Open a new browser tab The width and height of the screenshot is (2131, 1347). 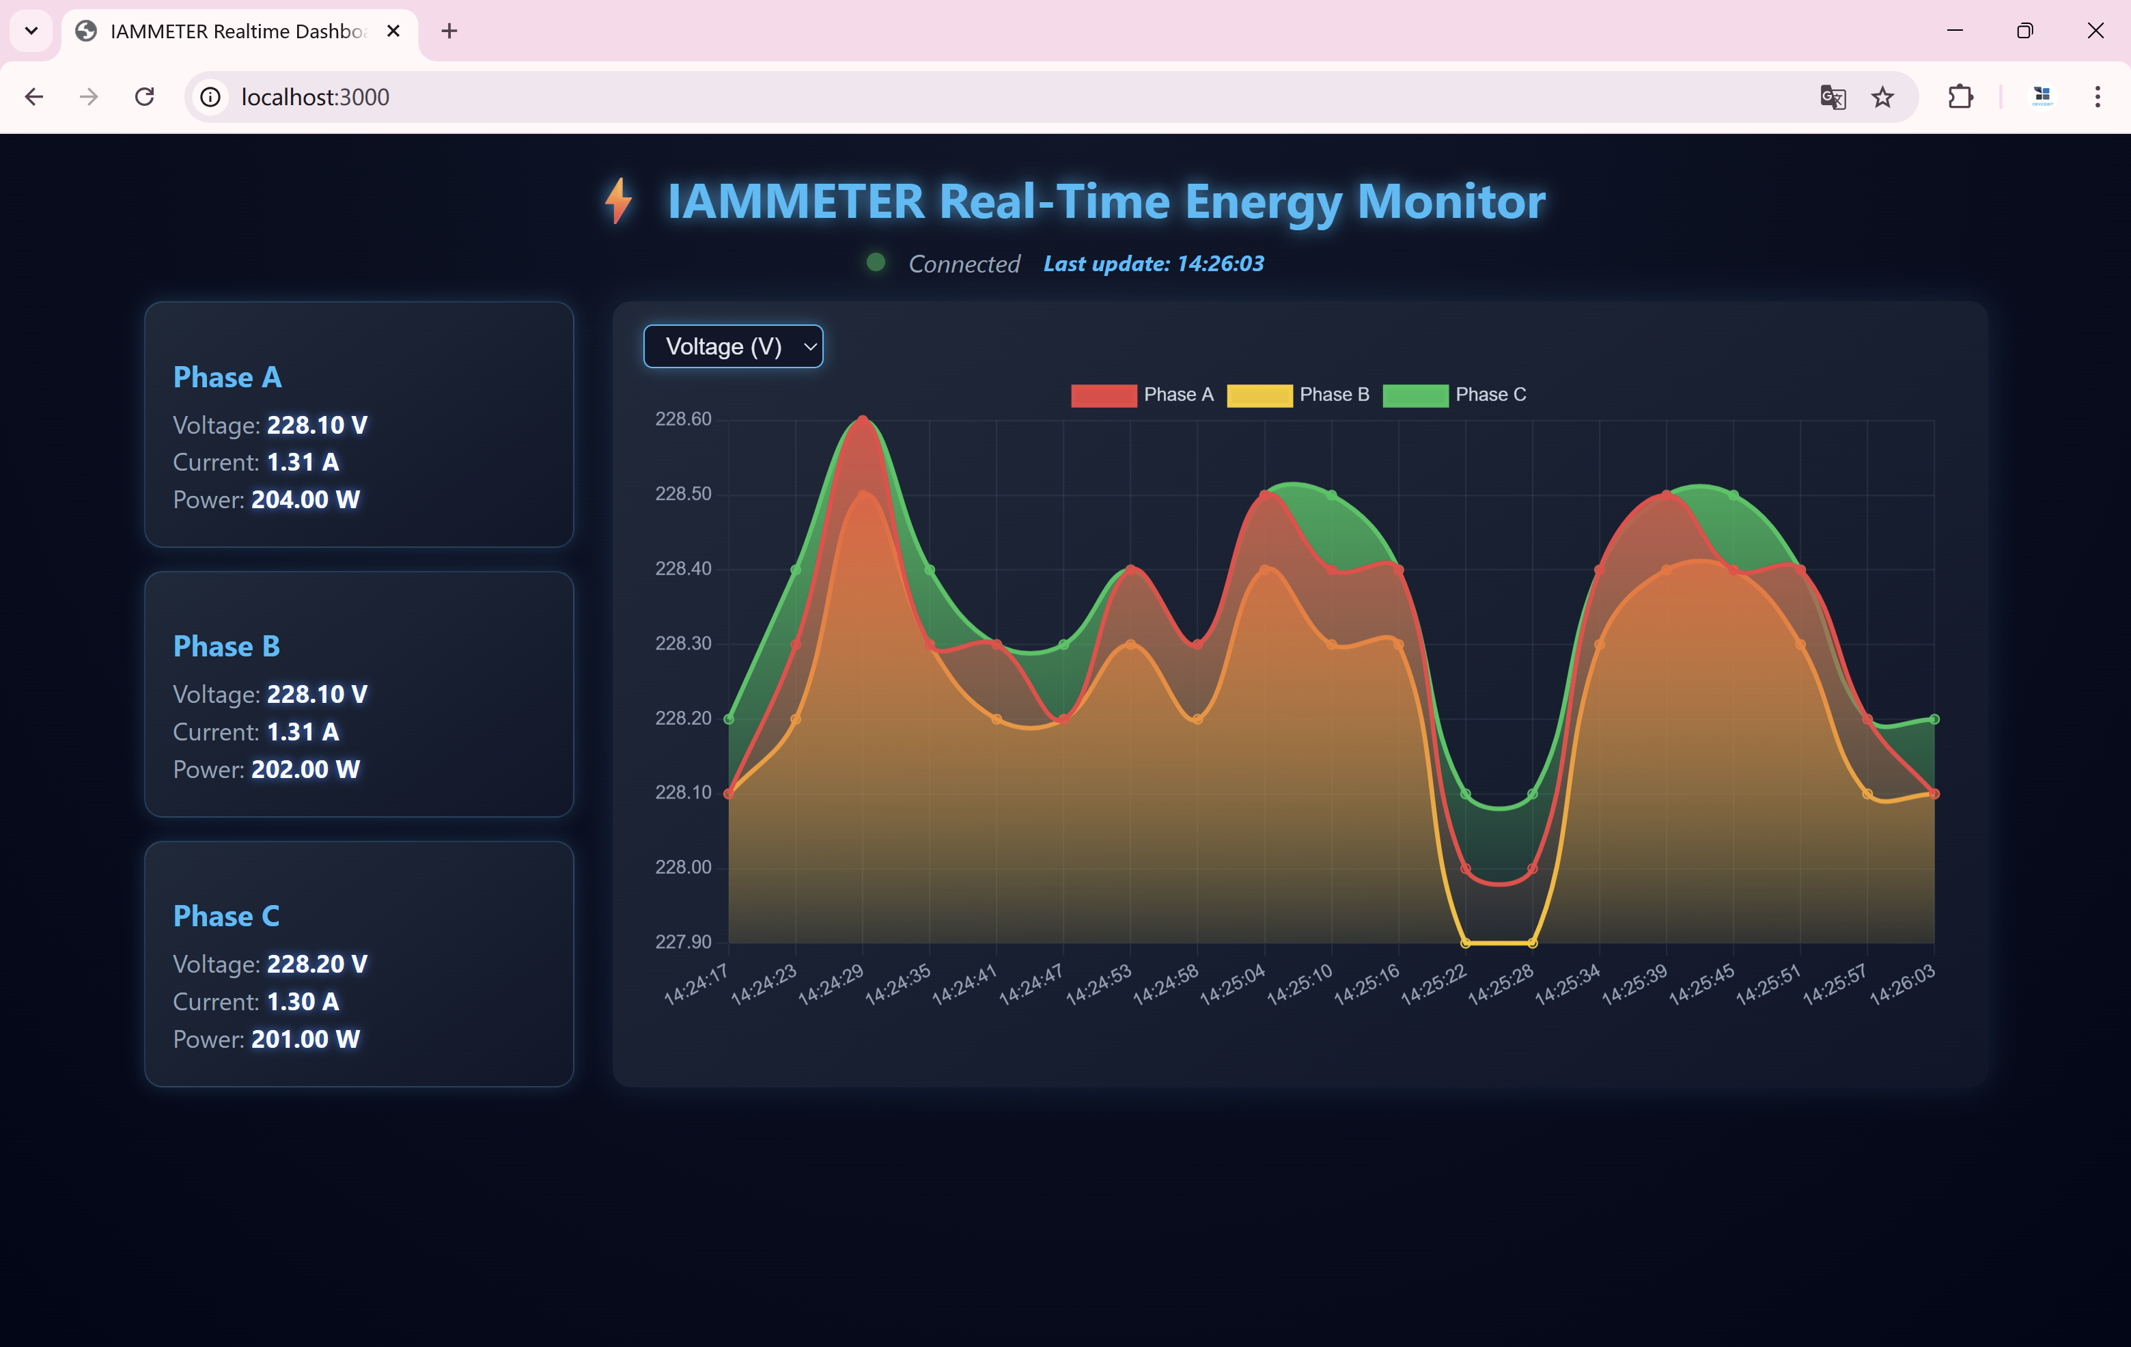[449, 31]
